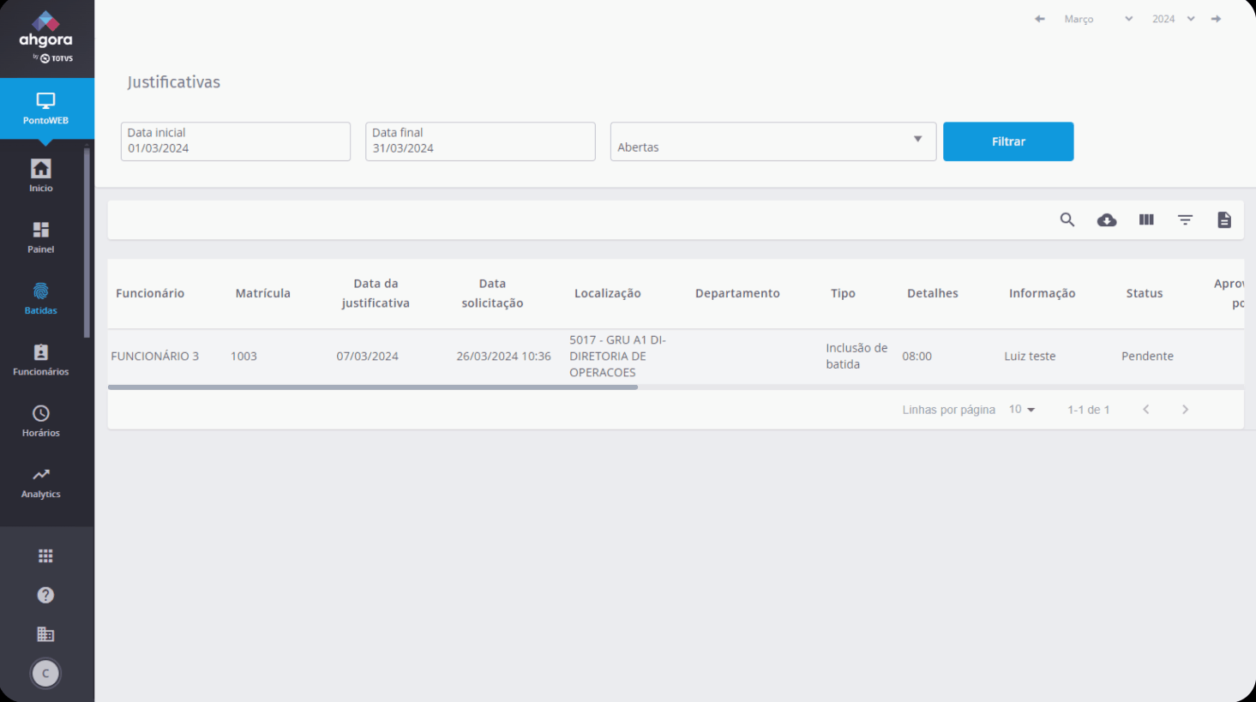Sort by Departamento column header
Image resolution: width=1256 pixels, height=702 pixels.
tap(737, 293)
